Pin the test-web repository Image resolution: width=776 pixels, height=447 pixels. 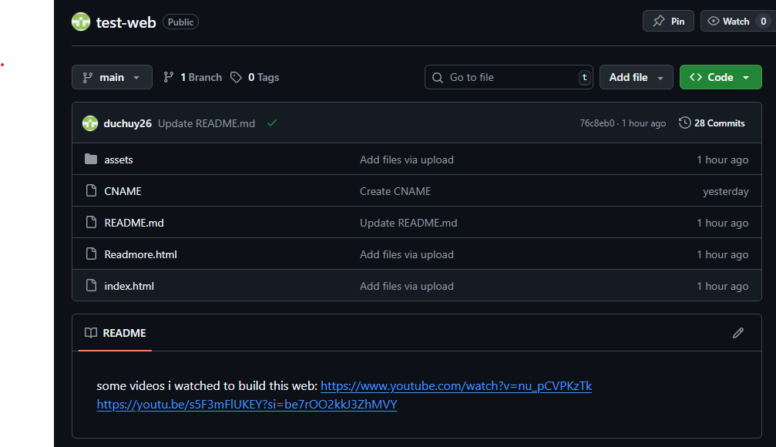tap(668, 21)
